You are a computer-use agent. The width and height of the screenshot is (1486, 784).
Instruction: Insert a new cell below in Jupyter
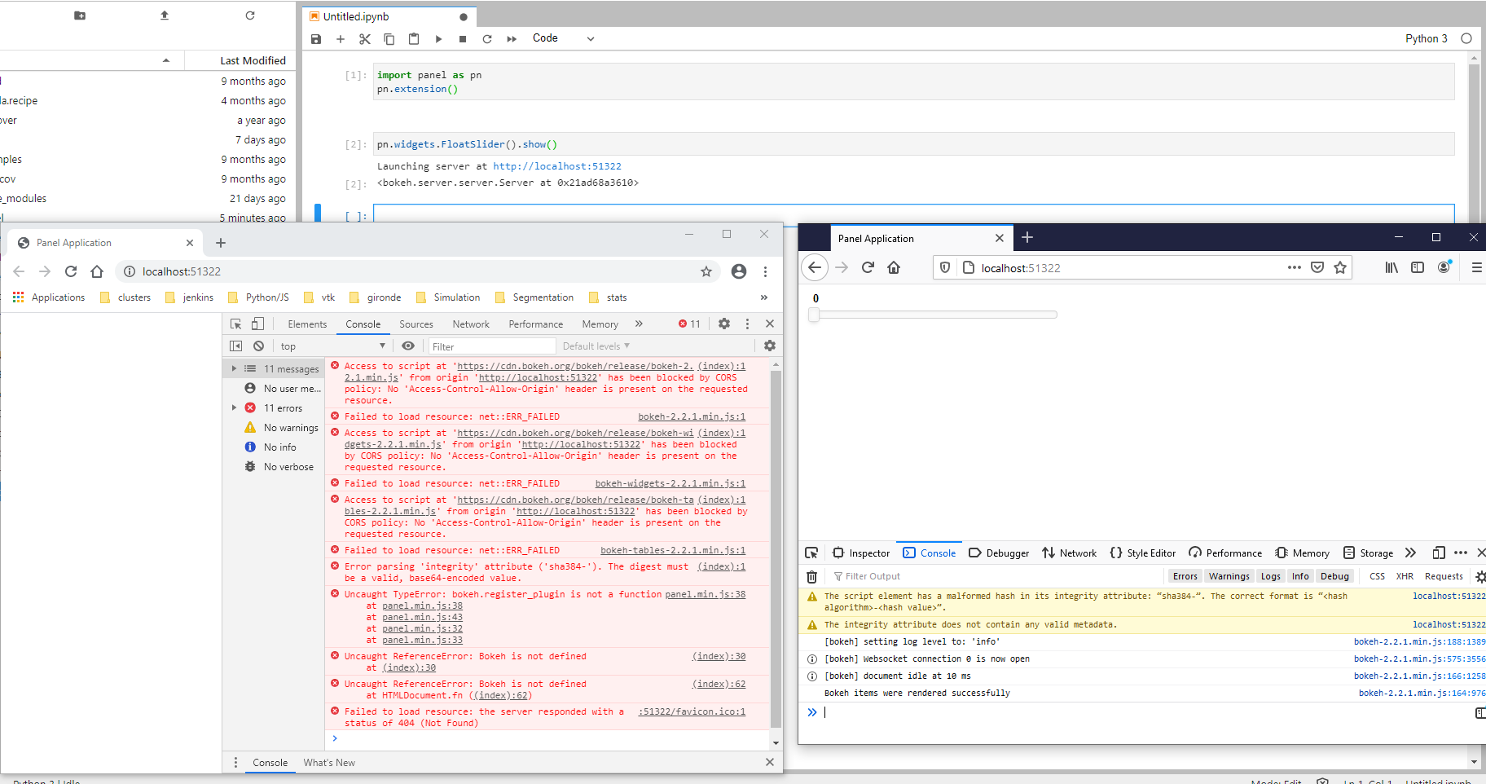341,39
